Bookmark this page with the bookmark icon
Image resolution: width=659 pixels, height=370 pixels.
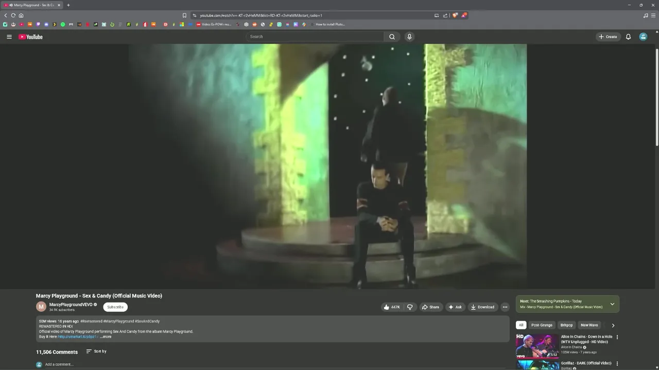click(x=184, y=15)
